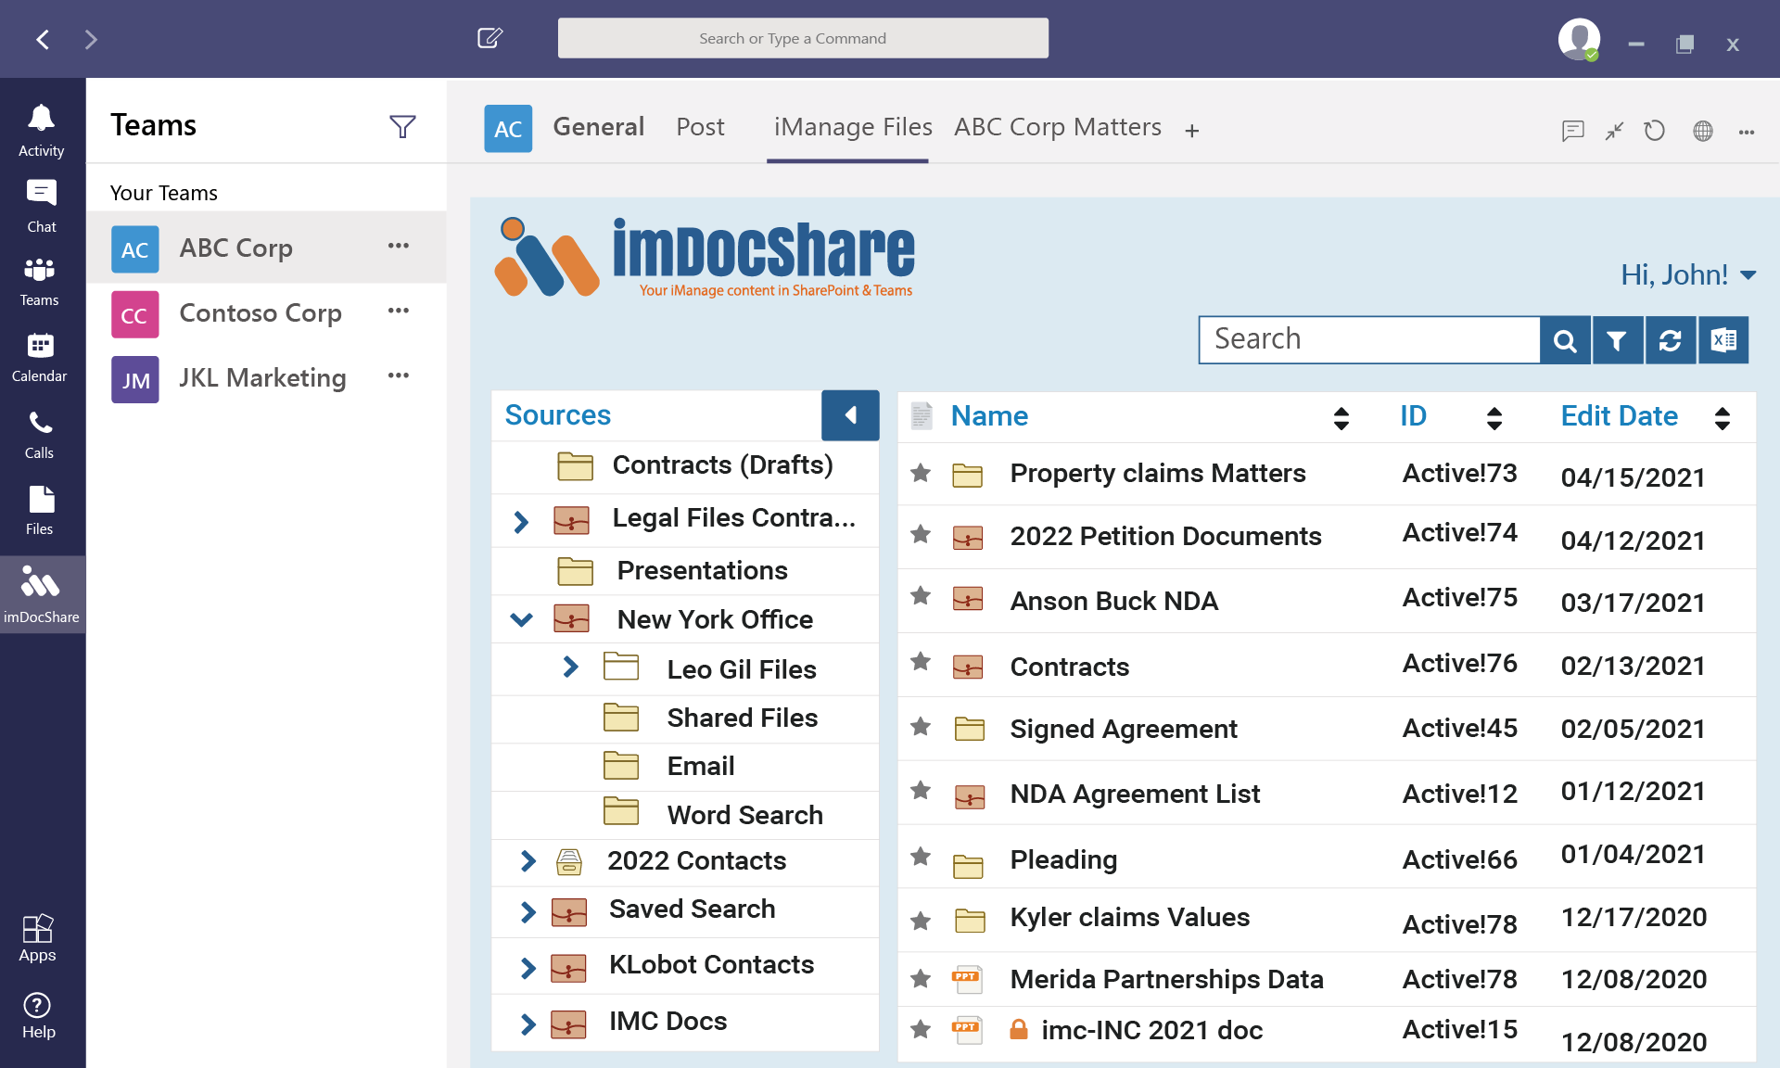The image size is (1780, 1068).
Task: Click the imDocShare Search input field
Action: pos(1369,340)
